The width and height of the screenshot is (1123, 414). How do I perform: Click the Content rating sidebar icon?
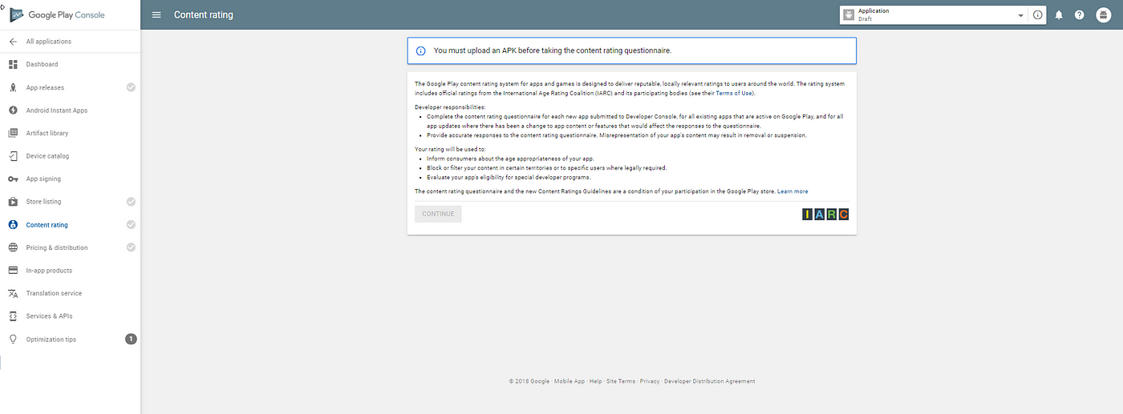pyautogui.click(x=13, y=225)
